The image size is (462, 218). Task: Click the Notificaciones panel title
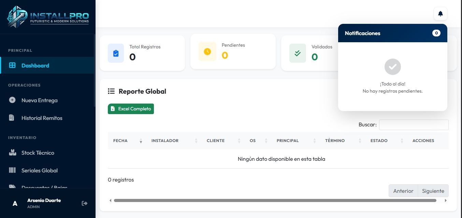pos(362,33)
